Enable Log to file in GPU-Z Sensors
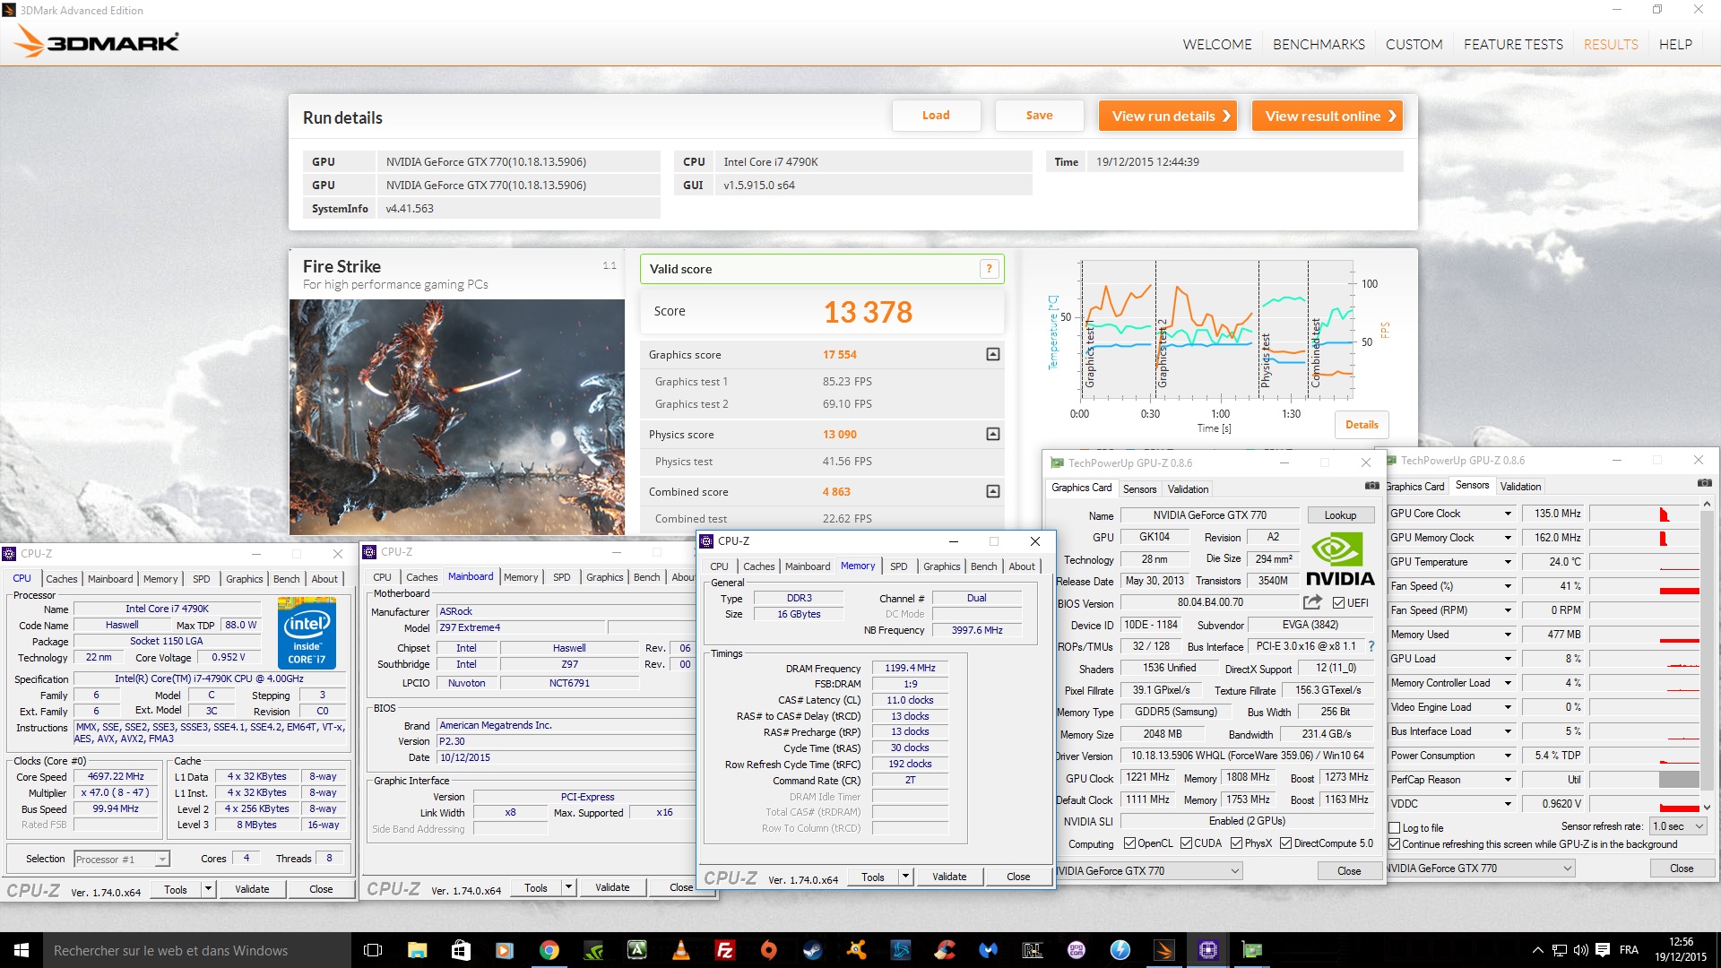This screenshot has width=1721, height=968. (x=1394, y=828)
